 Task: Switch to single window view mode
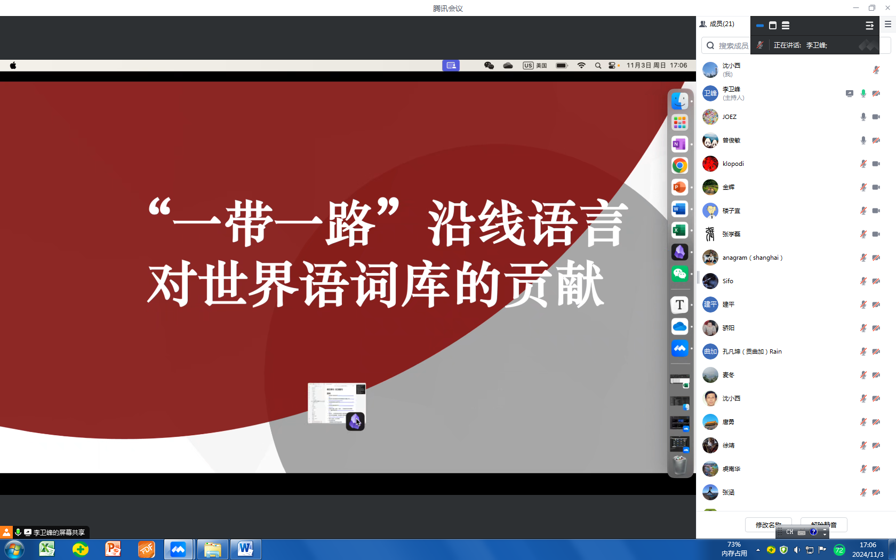pos(773,25)
